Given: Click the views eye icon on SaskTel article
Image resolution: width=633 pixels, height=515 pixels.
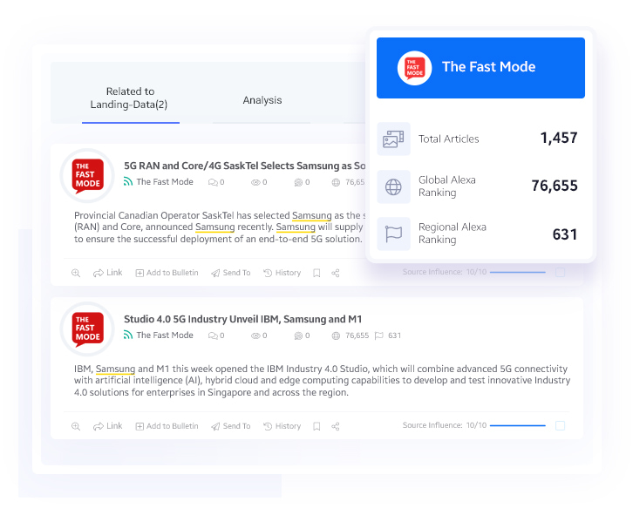Looking at the screenshot, I should 255,182.
